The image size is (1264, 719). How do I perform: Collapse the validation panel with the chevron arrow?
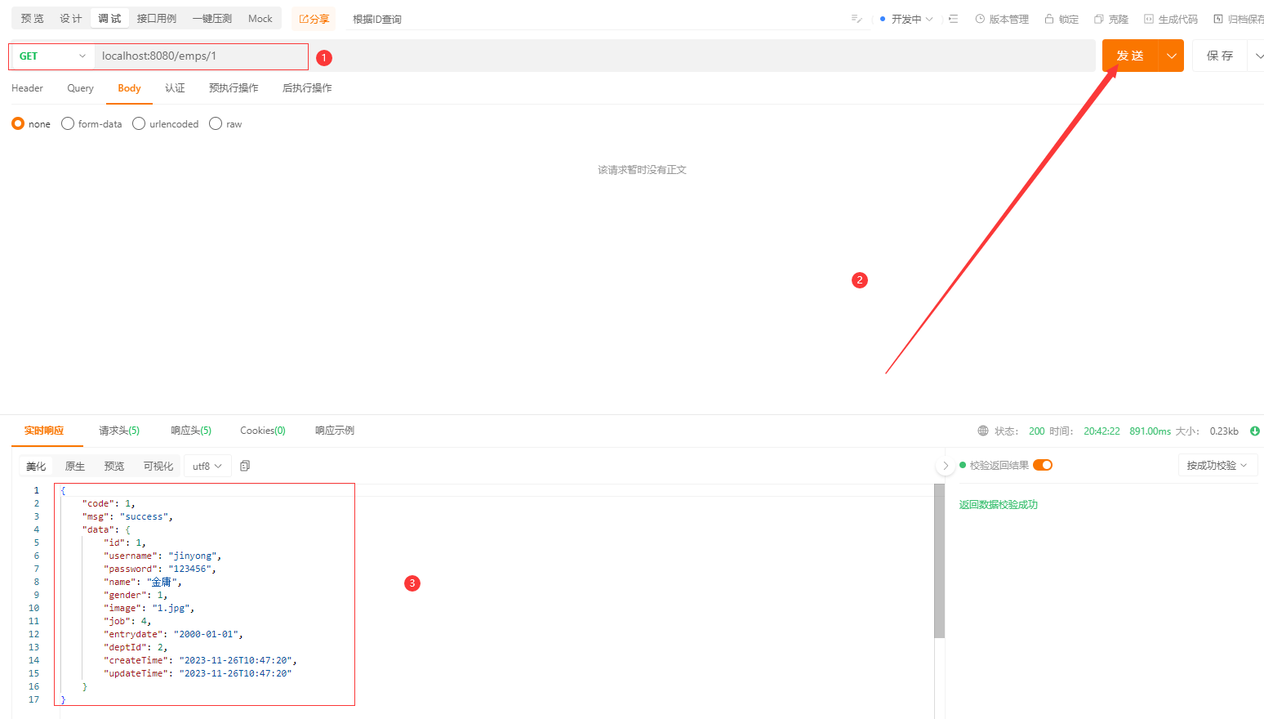(946, 466)
